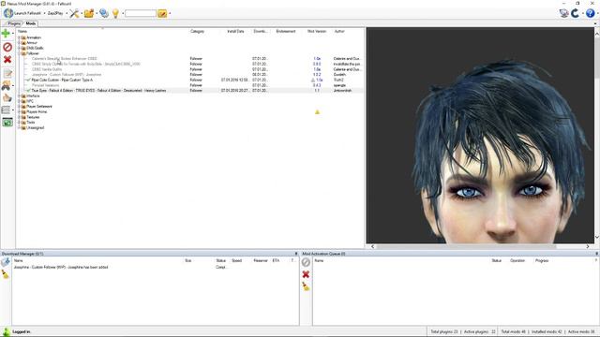
Task: Select the Mods tab
Action: (x=31, y=23)
